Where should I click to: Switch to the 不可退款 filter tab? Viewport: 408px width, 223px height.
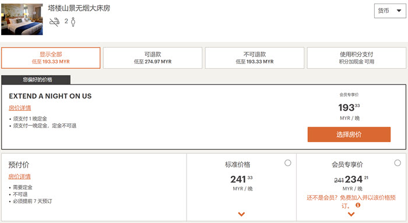tap(255, 58)
